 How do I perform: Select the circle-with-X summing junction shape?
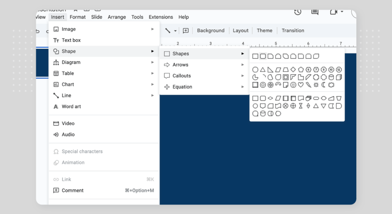[286, 106]
